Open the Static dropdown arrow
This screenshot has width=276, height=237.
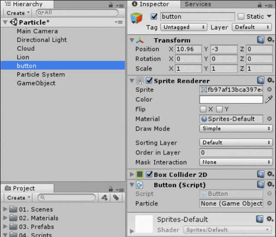coord(269,16)
